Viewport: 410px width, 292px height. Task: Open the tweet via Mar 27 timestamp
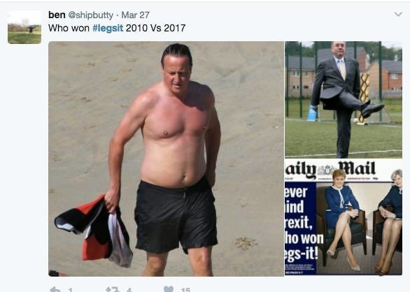coord(135,15)
